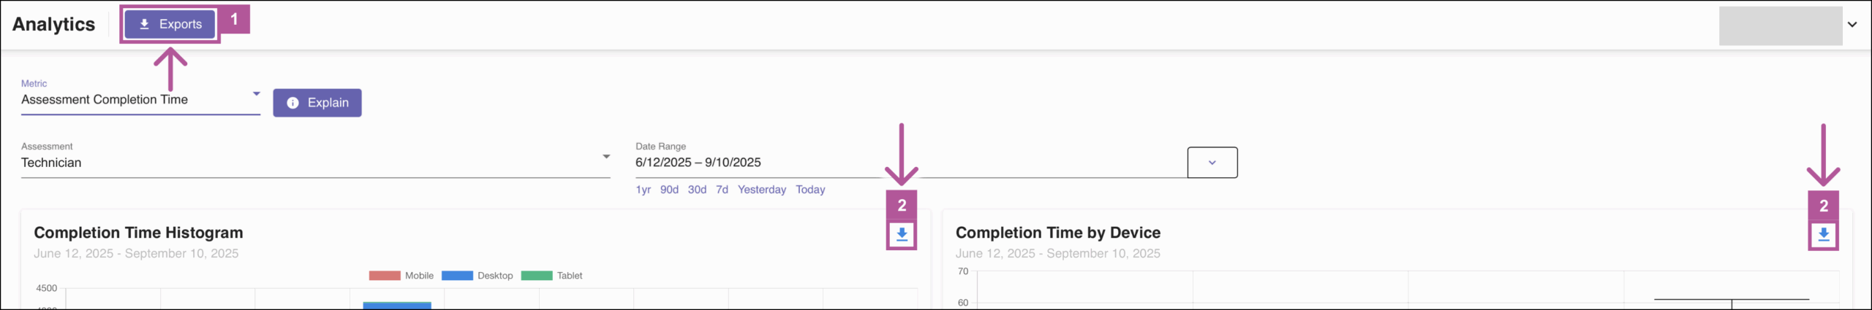Viewport: 1872px width, 310px height.
Task: Select the 1yr quick range
Action: click(x=643, y=190)
